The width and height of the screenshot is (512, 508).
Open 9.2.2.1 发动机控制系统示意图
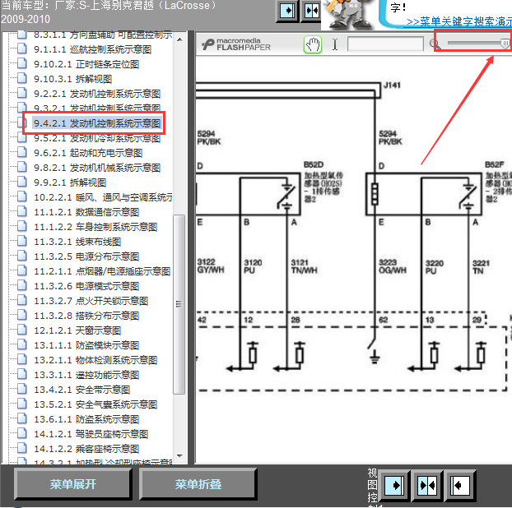point(97,94)
